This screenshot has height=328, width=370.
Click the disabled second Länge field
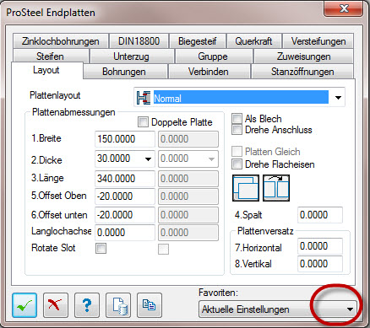[188, 179]
